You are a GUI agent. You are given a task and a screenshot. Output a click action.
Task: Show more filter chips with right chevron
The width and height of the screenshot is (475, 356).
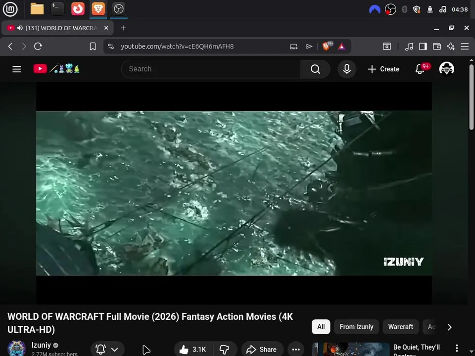(x=450, y=327)
